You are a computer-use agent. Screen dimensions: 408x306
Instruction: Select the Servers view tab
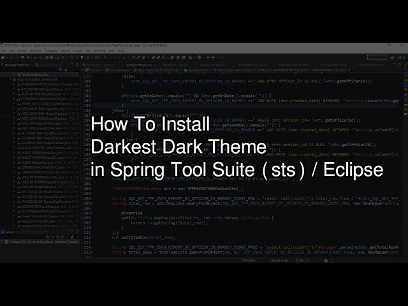tap(10, 232)
